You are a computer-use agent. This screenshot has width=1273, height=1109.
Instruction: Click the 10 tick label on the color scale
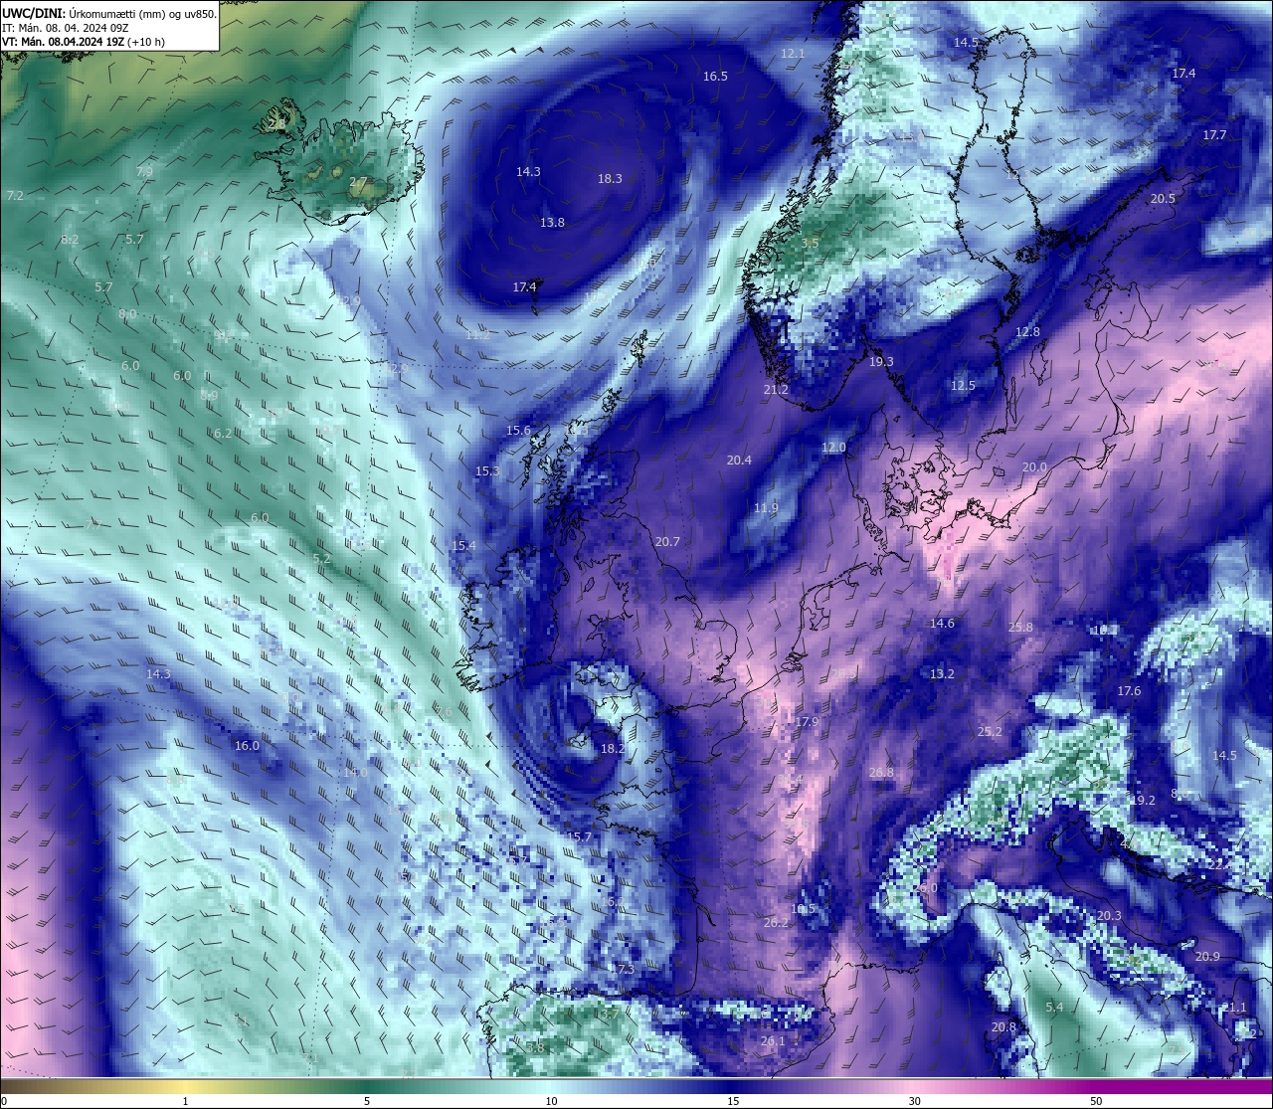click(x=550, y=1101)
